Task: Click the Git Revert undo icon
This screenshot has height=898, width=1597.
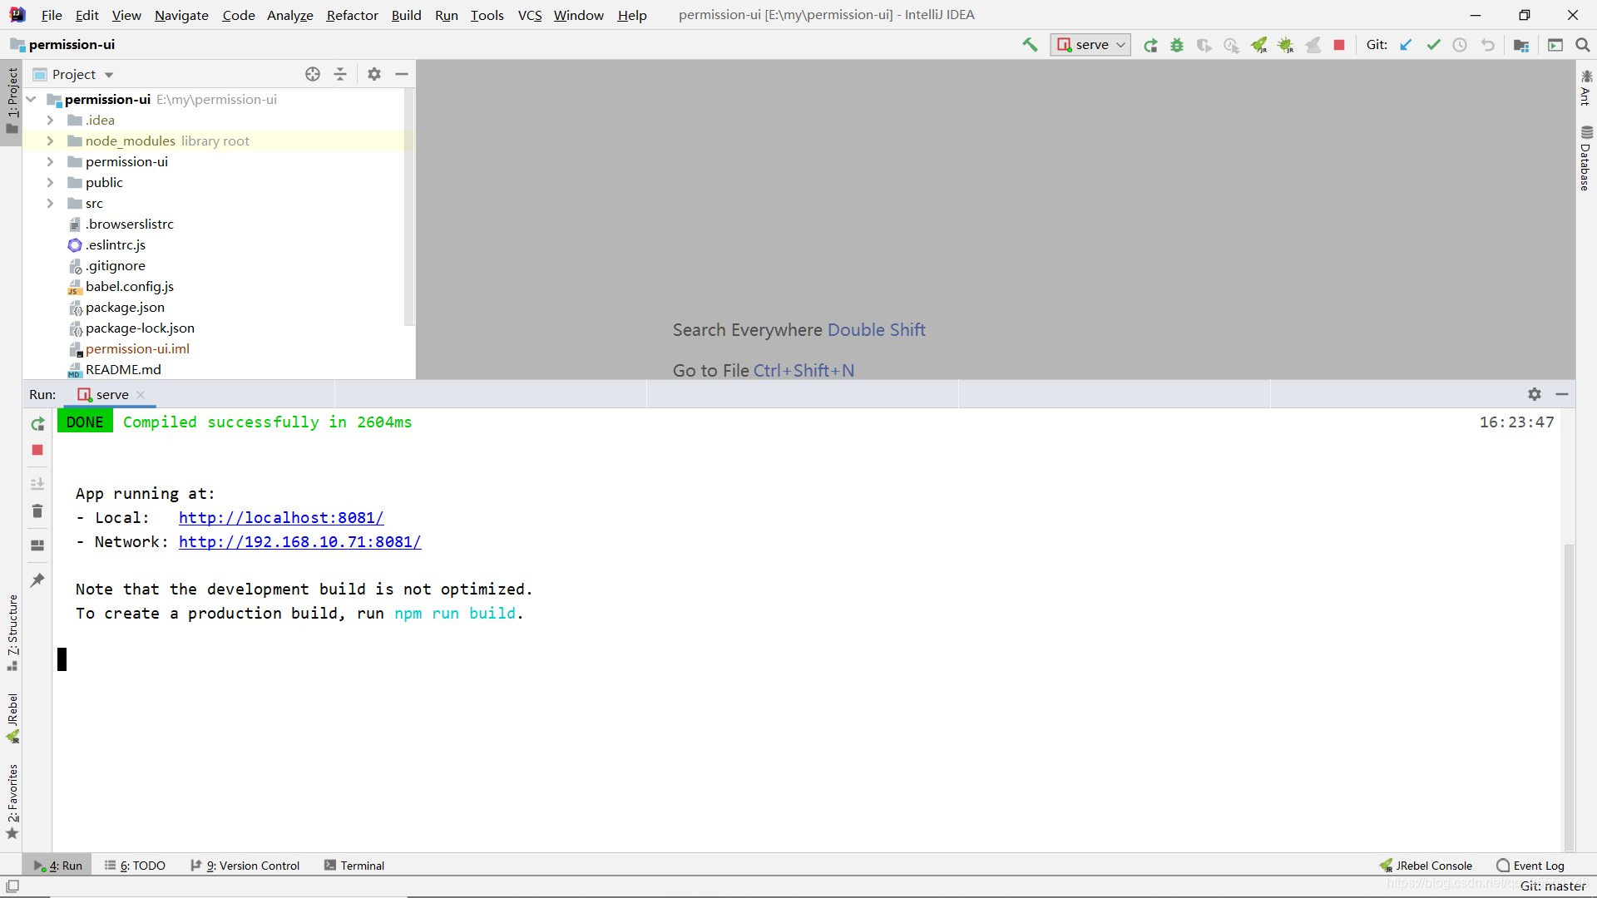Action: (1487, 45)
